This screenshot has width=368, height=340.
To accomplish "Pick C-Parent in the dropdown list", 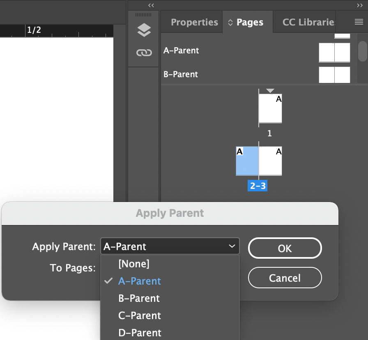I will pyautogui.click(x=140, y=316).
